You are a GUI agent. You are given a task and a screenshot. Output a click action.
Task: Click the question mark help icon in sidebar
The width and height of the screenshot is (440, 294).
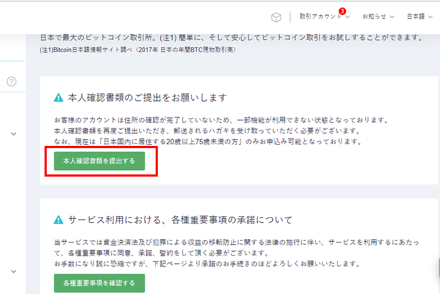(x=12, y=82)
